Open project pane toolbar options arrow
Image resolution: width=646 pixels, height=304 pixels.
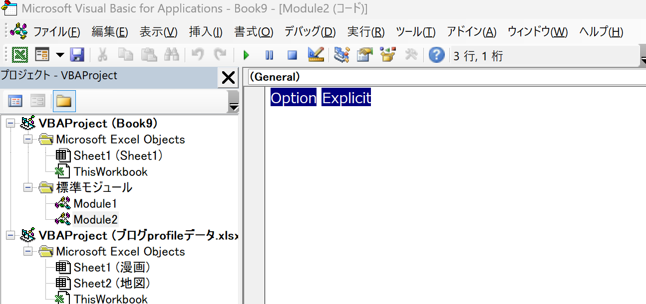(x=233, y=102)
